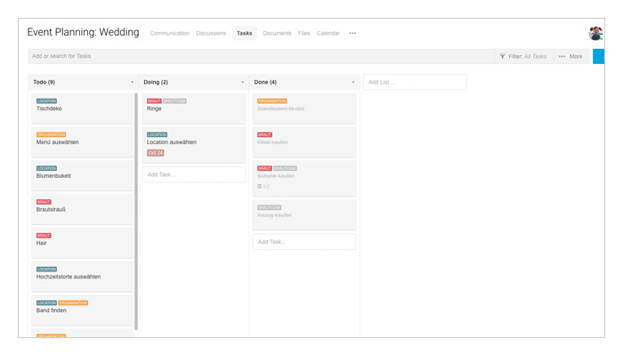Click the BRÄUTIGAM tag on Ringe
The image size is (623, 355).
click(x=174, y=101)
